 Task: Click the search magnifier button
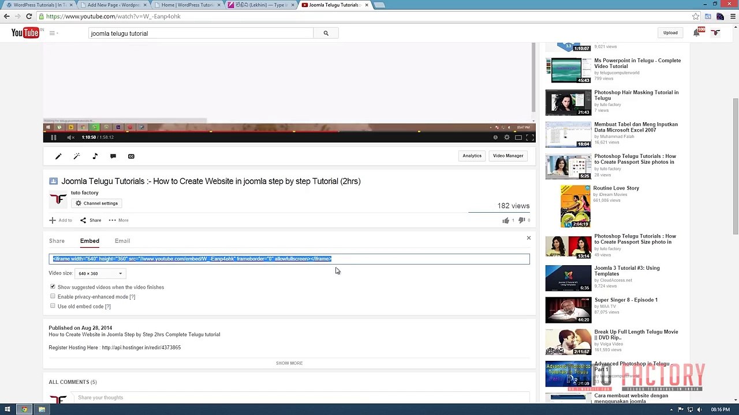tap(326, 33)
